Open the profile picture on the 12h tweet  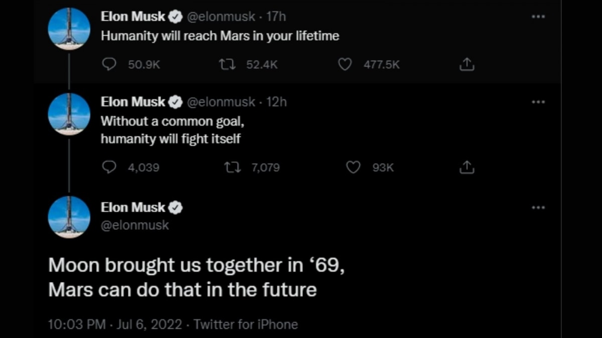point(69,114)
